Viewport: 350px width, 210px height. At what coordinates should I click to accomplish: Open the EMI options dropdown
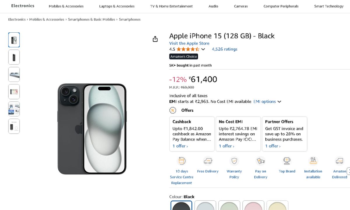(x=267, y=101)
